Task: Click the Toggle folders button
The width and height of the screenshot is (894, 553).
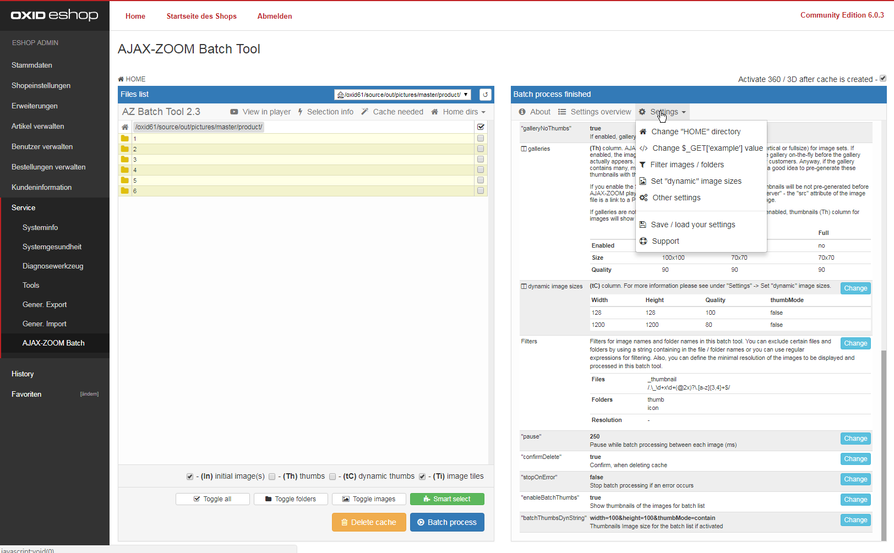Action: (x=291, y=499)
